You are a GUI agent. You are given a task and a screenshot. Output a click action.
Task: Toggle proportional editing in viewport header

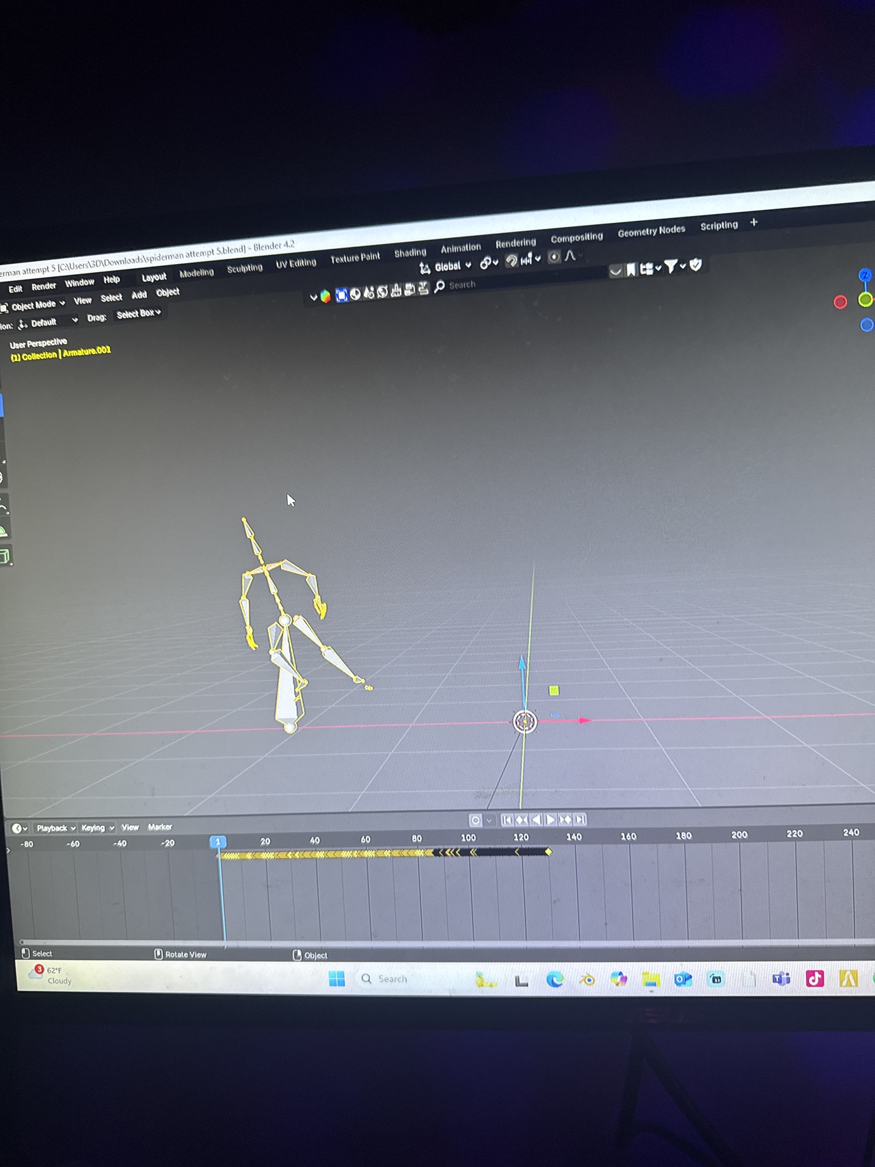tap(554, 256)
